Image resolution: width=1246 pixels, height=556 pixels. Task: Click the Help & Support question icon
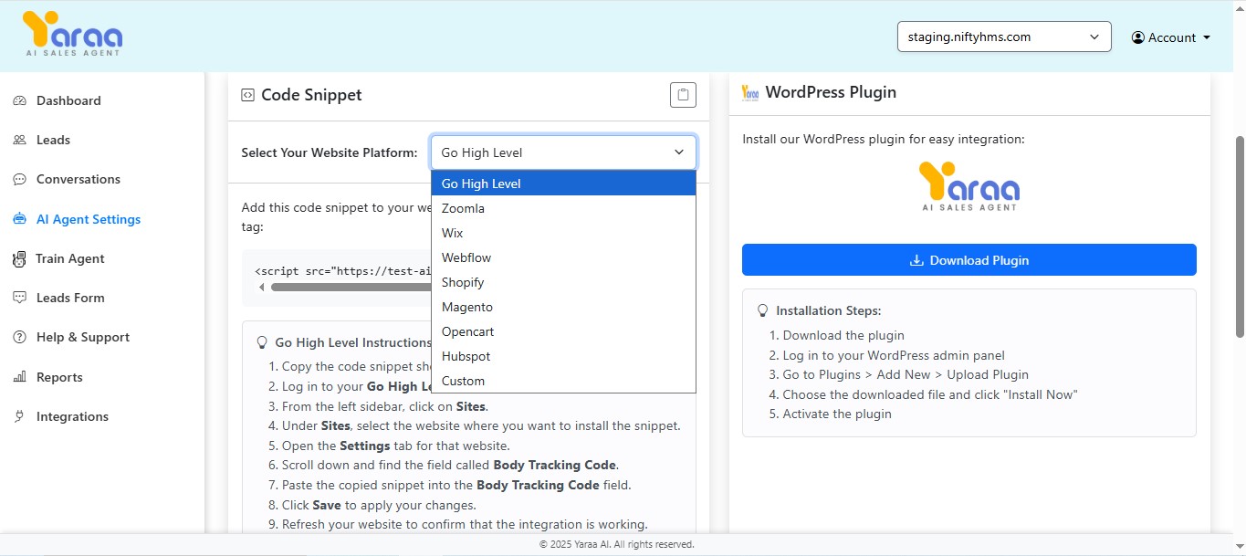coord(19,337)
